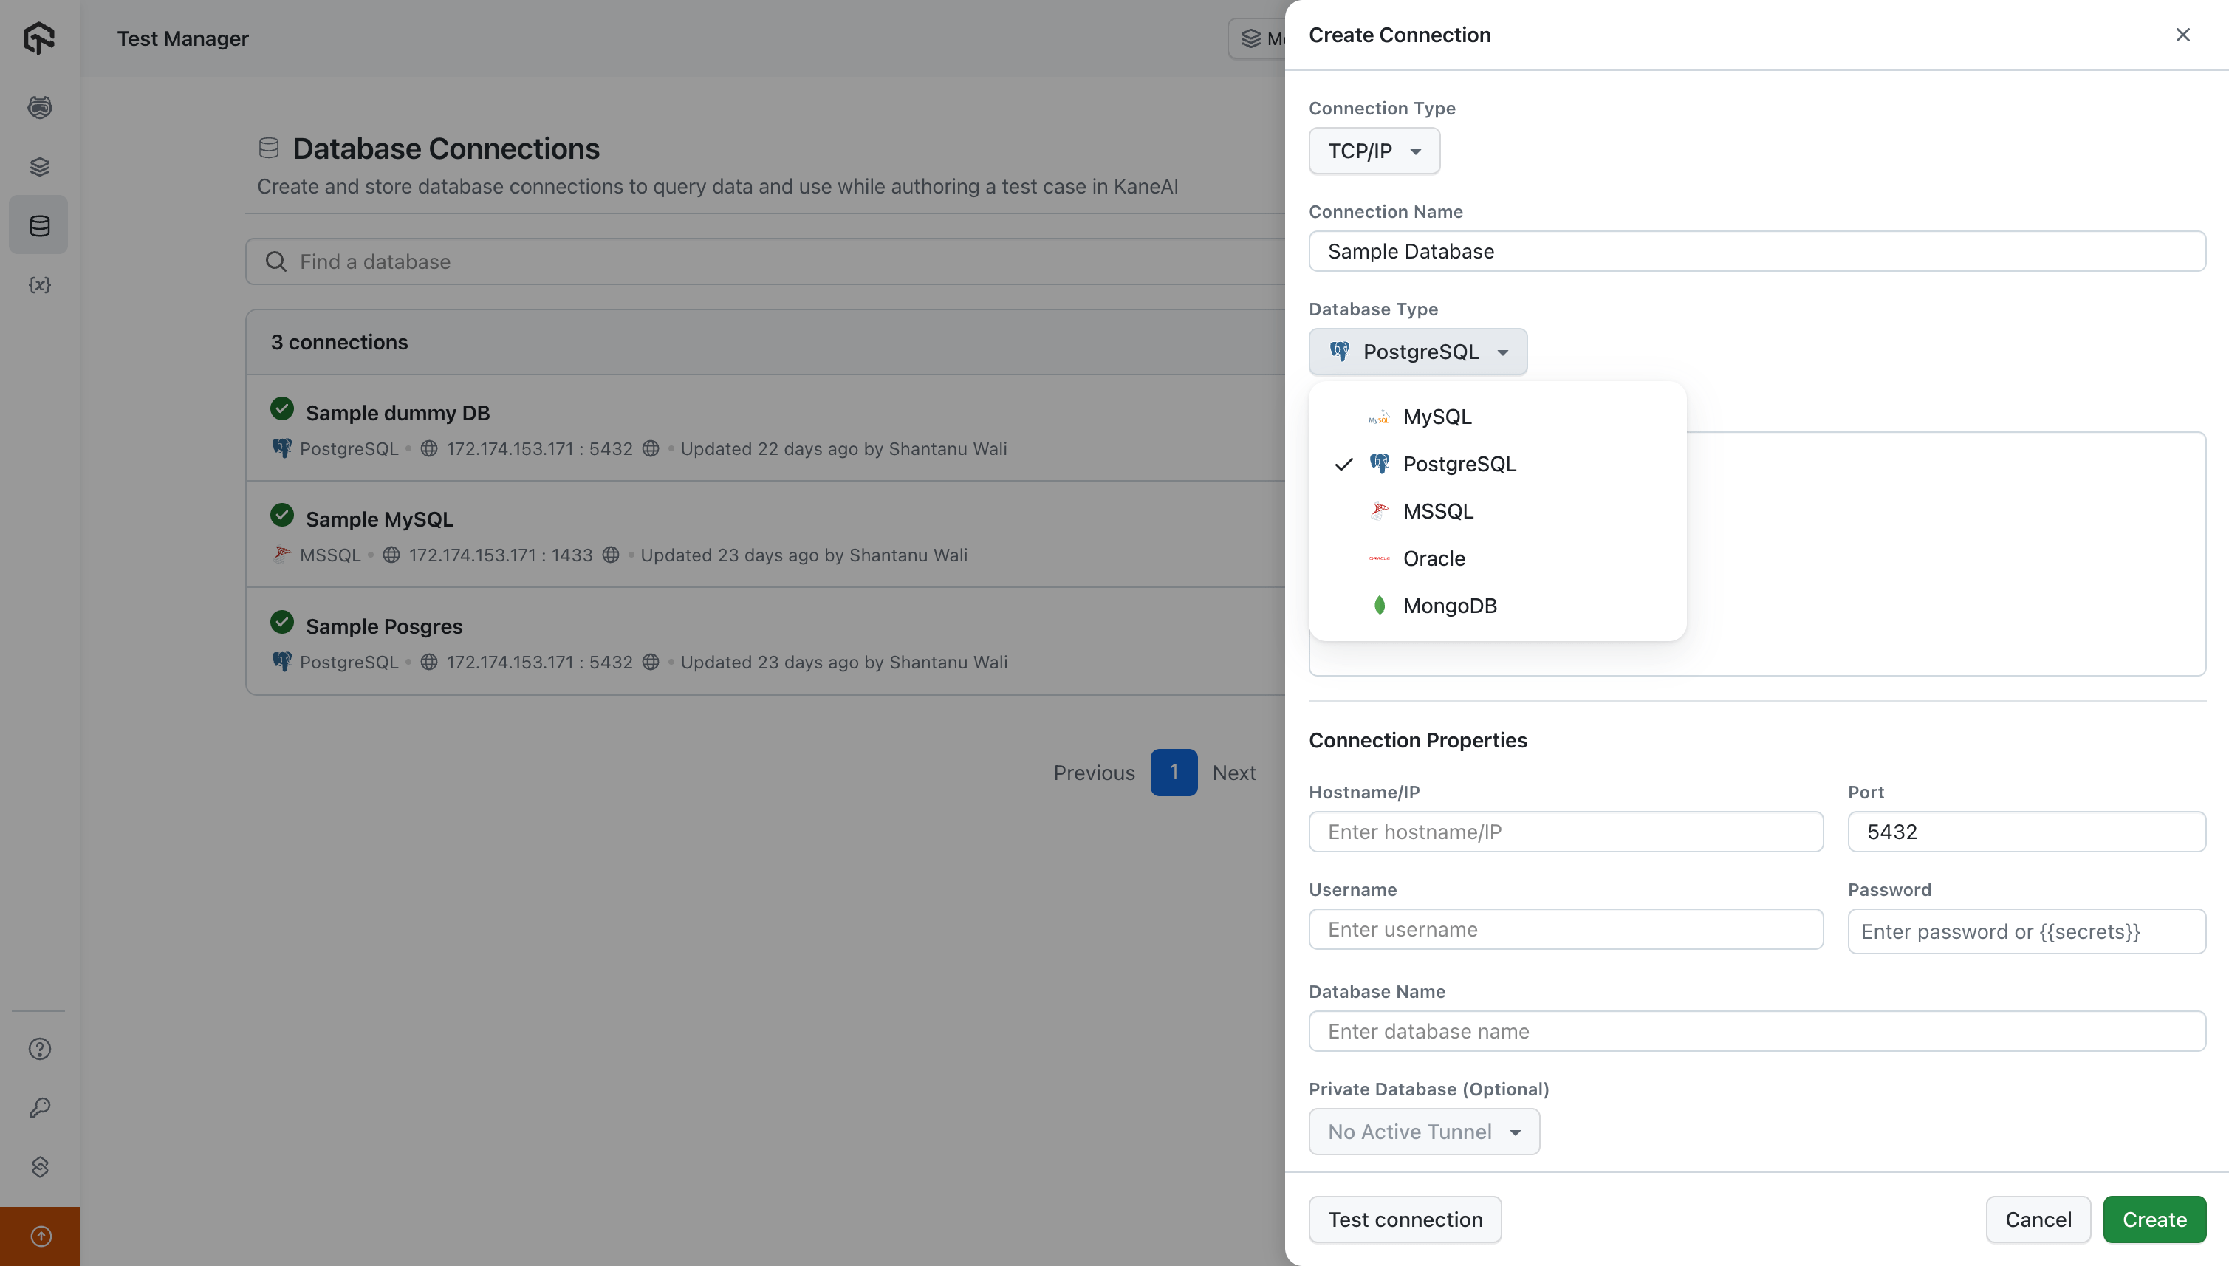2229x1266 pixels.
Task: Select the MSSQL option with red sailboat icon
Action: click(1438, 510)
